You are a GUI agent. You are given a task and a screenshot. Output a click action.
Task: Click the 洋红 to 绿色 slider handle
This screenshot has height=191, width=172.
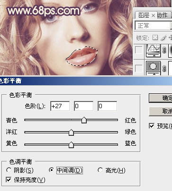(x=72, y=132)
